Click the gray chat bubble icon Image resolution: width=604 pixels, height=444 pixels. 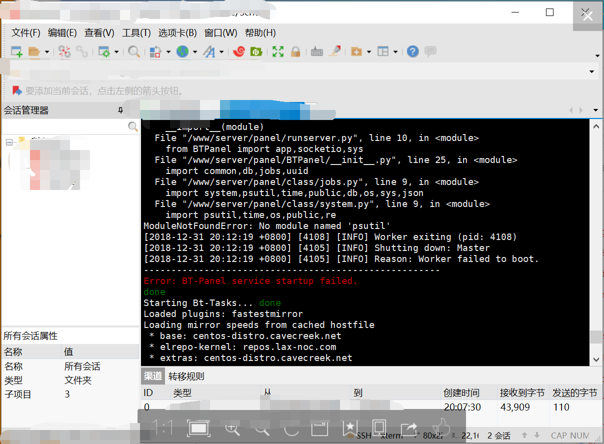tap(430, 51)
